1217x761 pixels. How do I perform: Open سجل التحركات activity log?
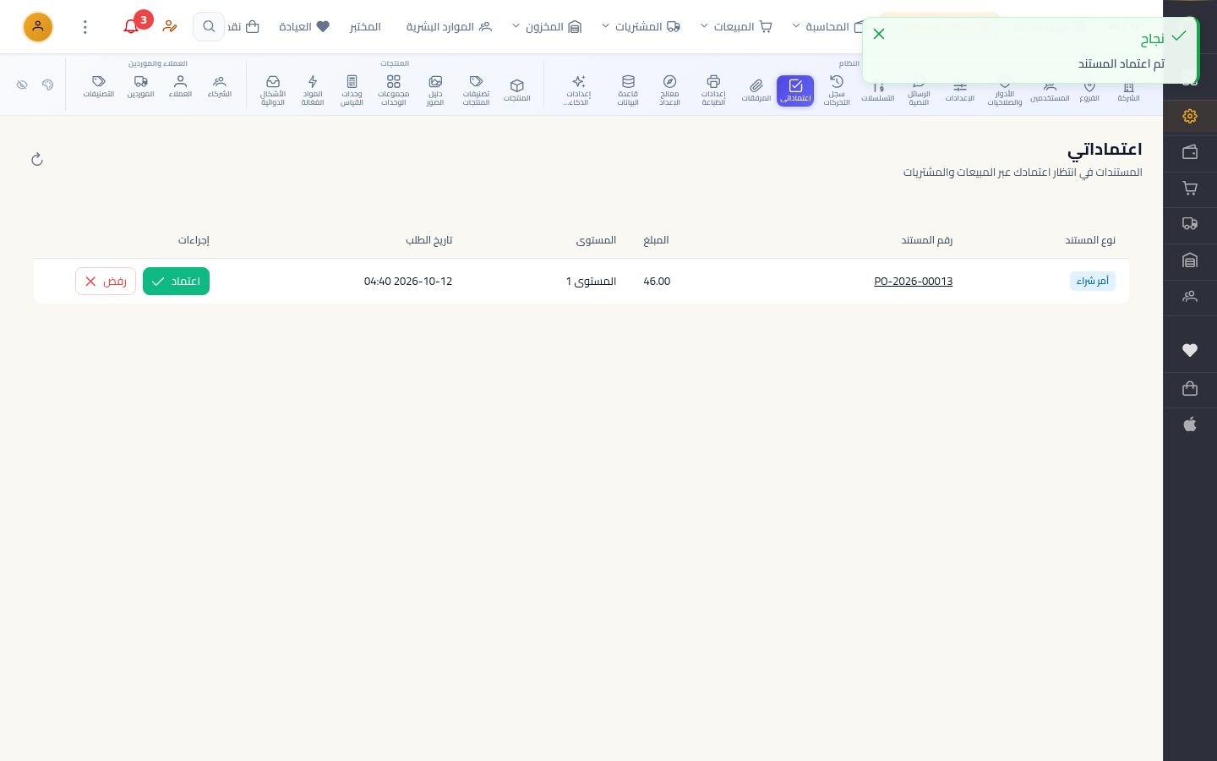(x=837, y=90)
